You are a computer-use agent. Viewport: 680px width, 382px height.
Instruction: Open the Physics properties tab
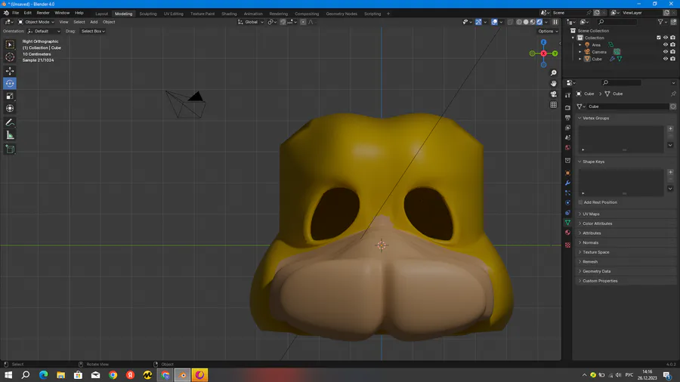point(567,202)
